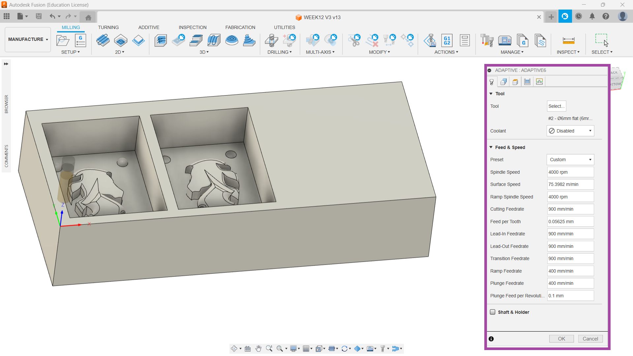The image size is (633, 356).
Task: Open the Coolant dropdown
Action: 570,131
